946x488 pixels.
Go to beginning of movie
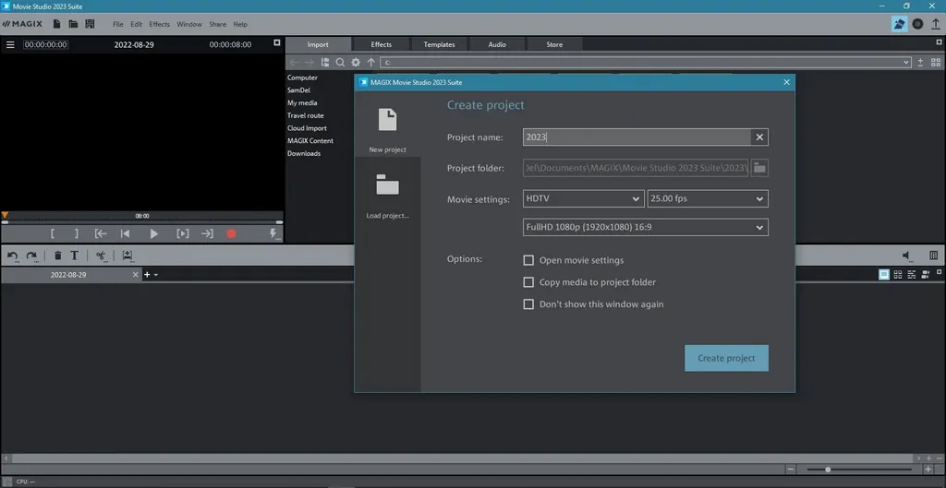click(x=126, y=233)
